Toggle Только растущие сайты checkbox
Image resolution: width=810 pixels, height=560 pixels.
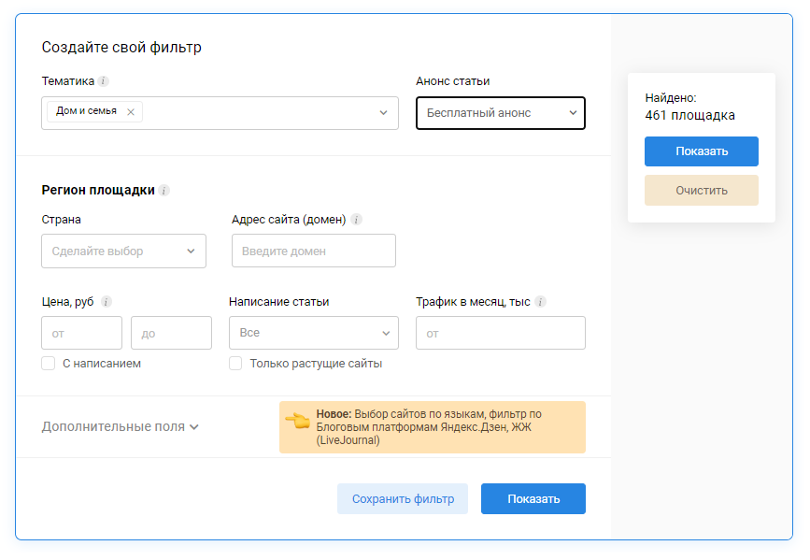coord(235,364)
